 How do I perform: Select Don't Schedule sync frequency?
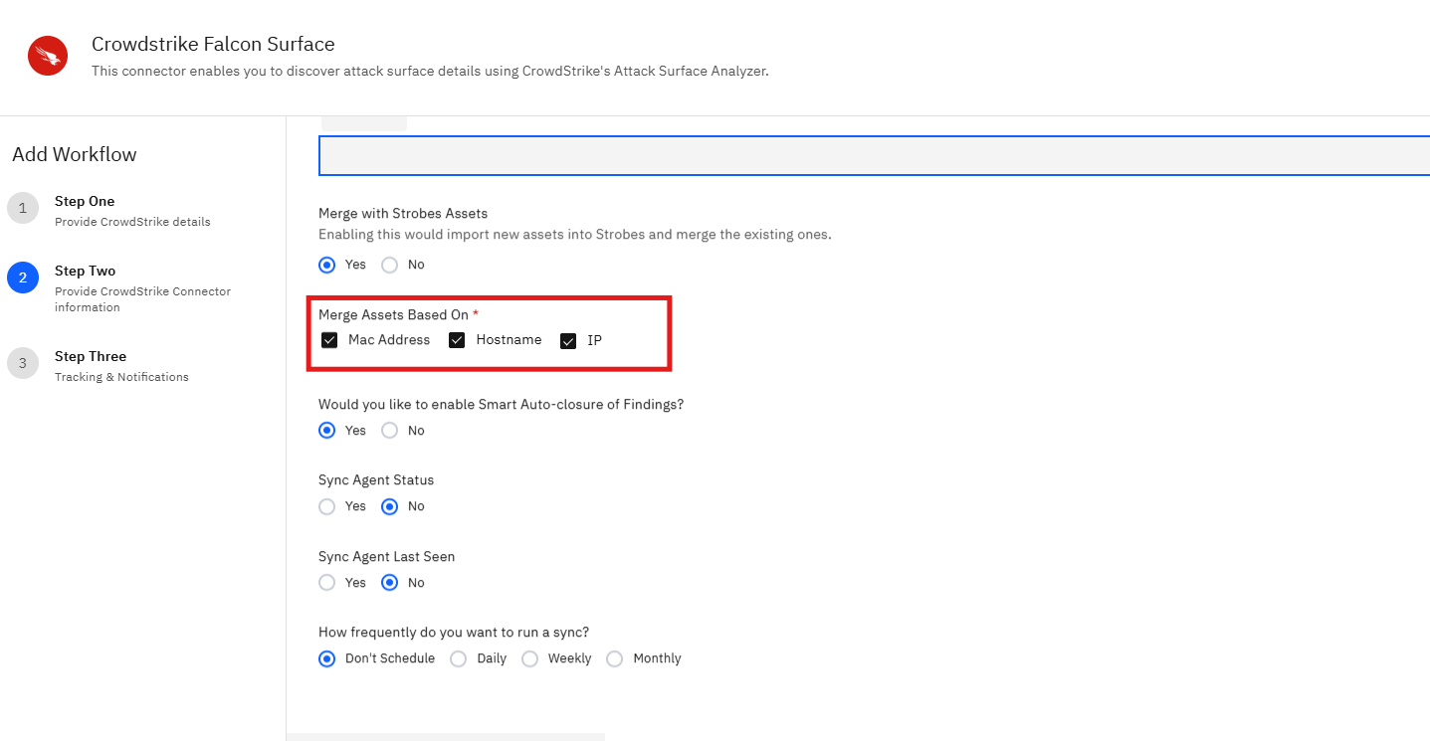tap(327, 658)
